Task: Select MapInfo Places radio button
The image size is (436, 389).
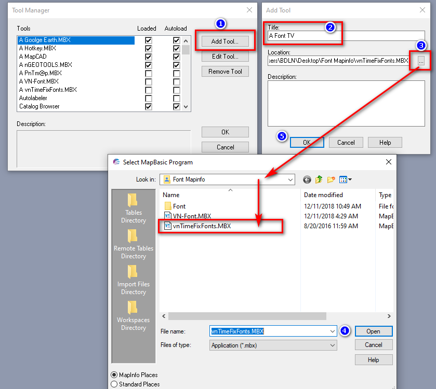Action: [114, 375]
